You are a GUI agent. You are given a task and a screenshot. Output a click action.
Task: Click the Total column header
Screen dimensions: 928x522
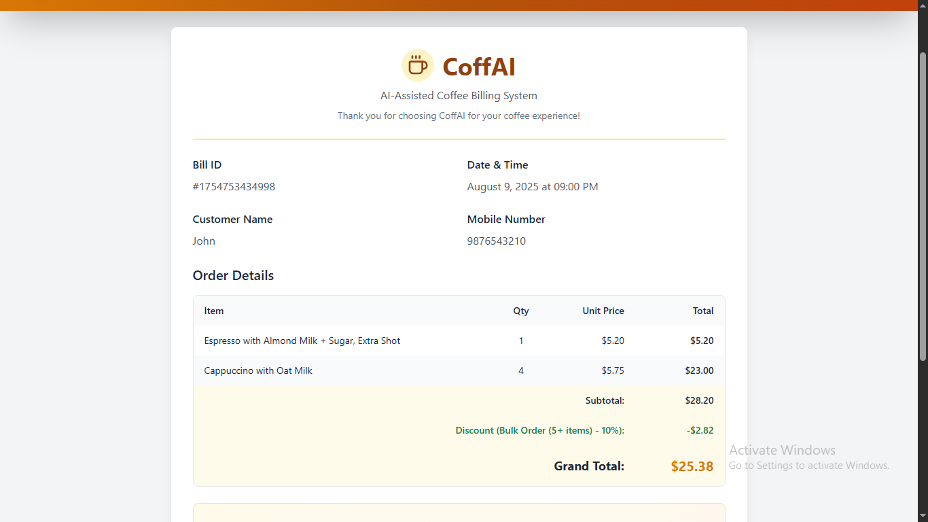[702, 311]
